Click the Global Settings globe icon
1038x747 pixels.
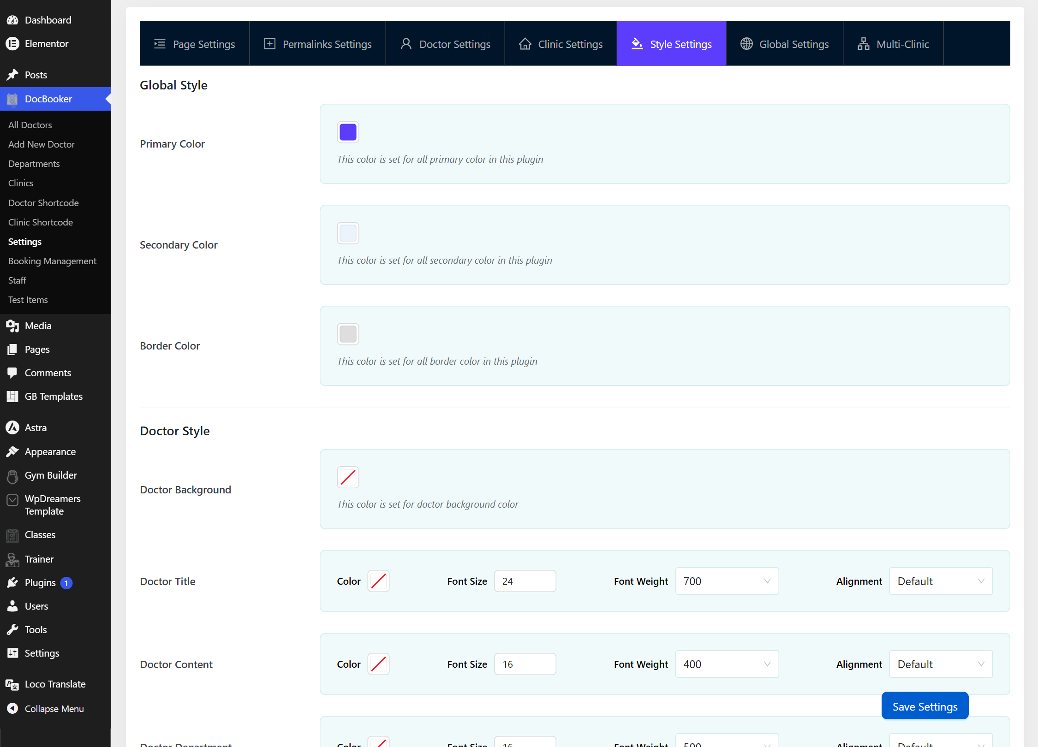(746, 44)
